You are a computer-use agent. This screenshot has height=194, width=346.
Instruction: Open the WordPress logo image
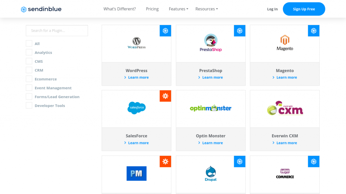point(137,43)
